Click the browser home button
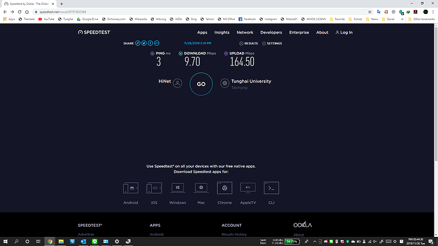The image size is (438, 246). point(27,12)
